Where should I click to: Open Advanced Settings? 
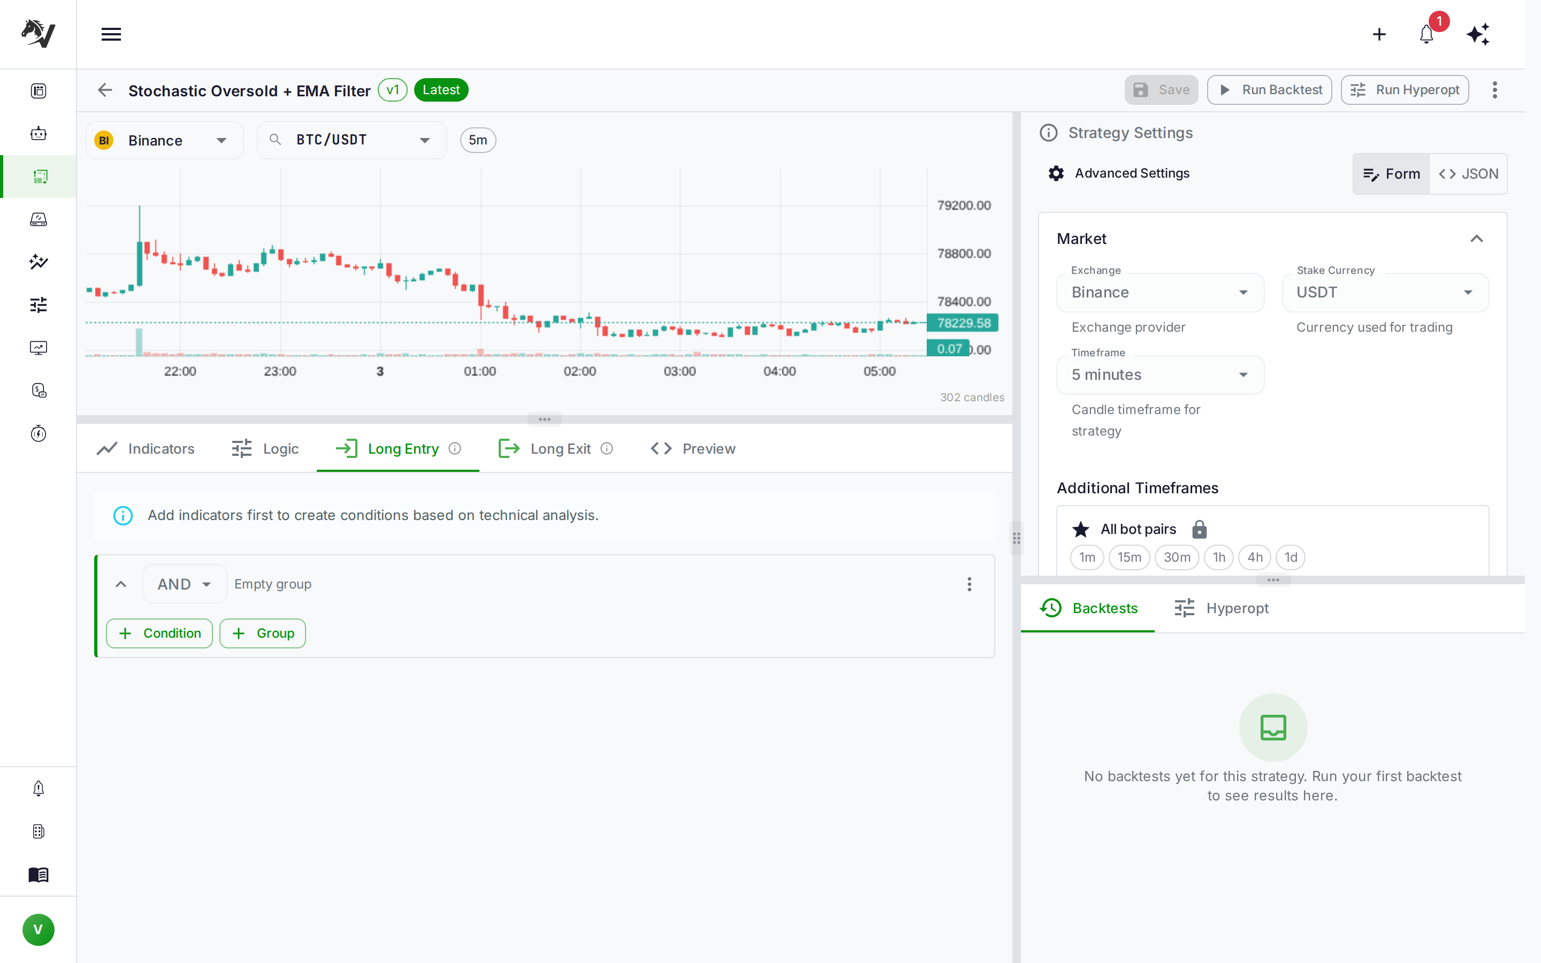(1119, 173)
